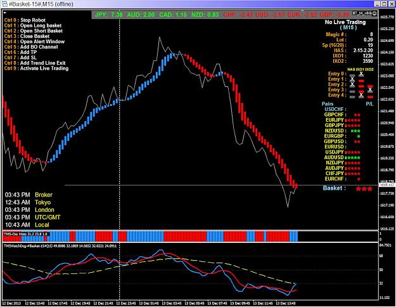396x307 pixels.
Task: Click the Magic # value 8
Action: pyautogui.click(x=371, y=34)
